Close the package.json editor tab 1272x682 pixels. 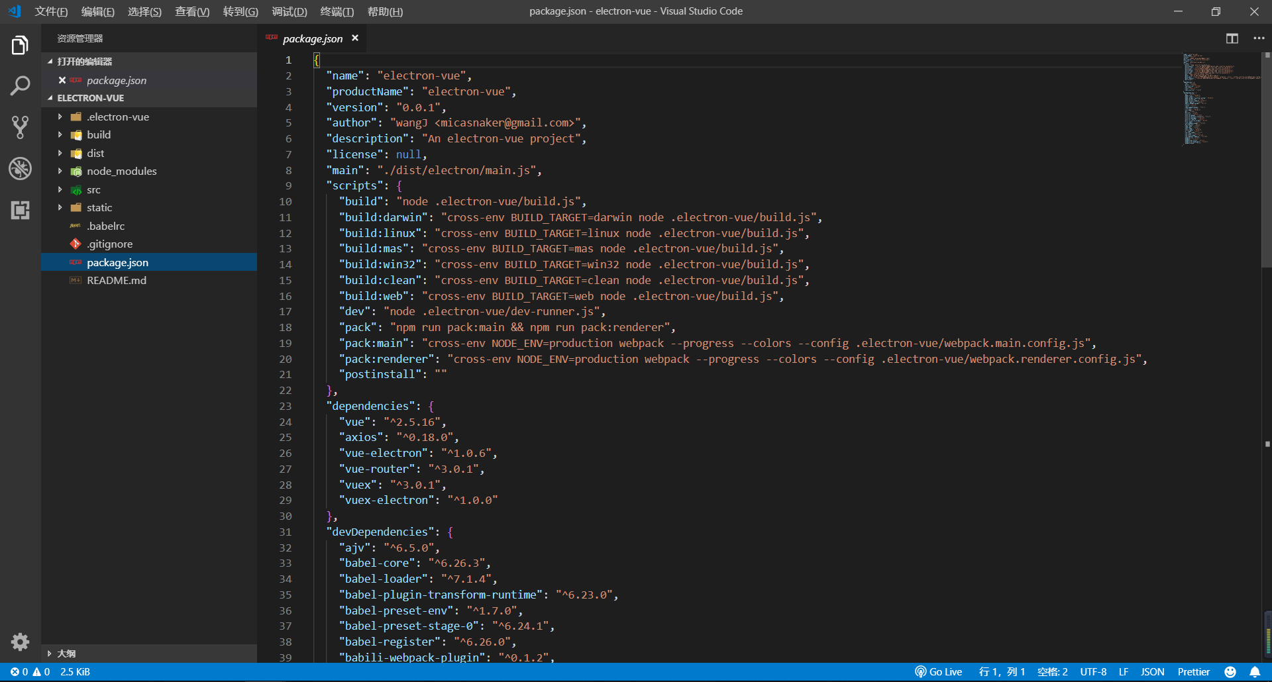click(x=355, y=38)
